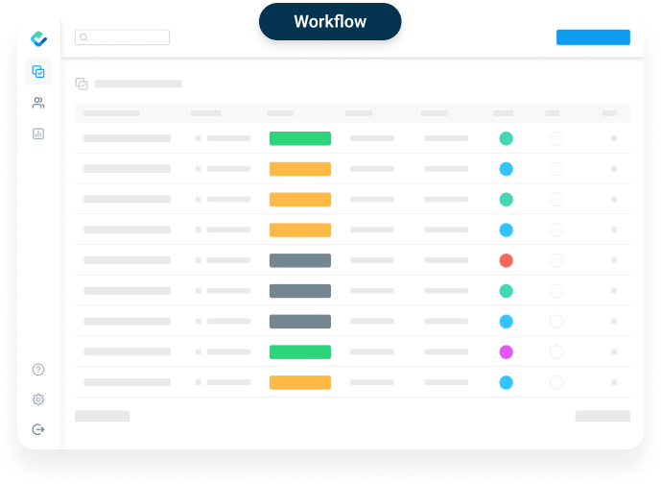Click the help question mark icon
The image size is (661, 484).
point(38,369)
